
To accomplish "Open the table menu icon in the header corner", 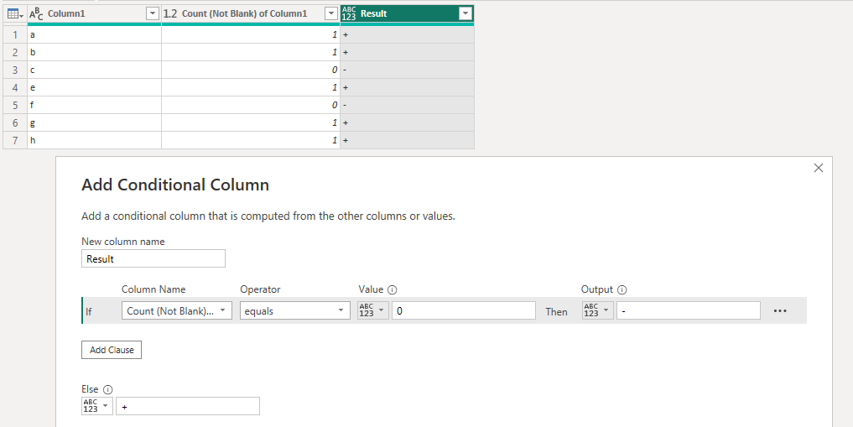I will tap(15, 13).
